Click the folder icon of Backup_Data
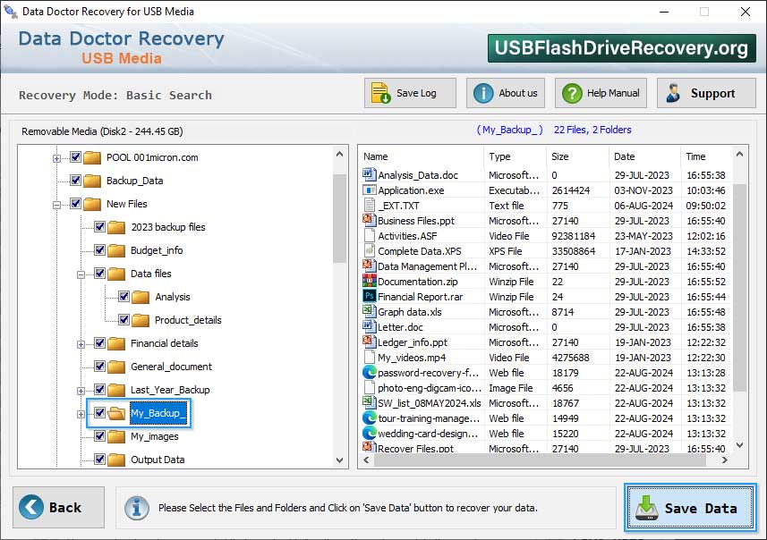767x540 pixels. pos(92,181)
